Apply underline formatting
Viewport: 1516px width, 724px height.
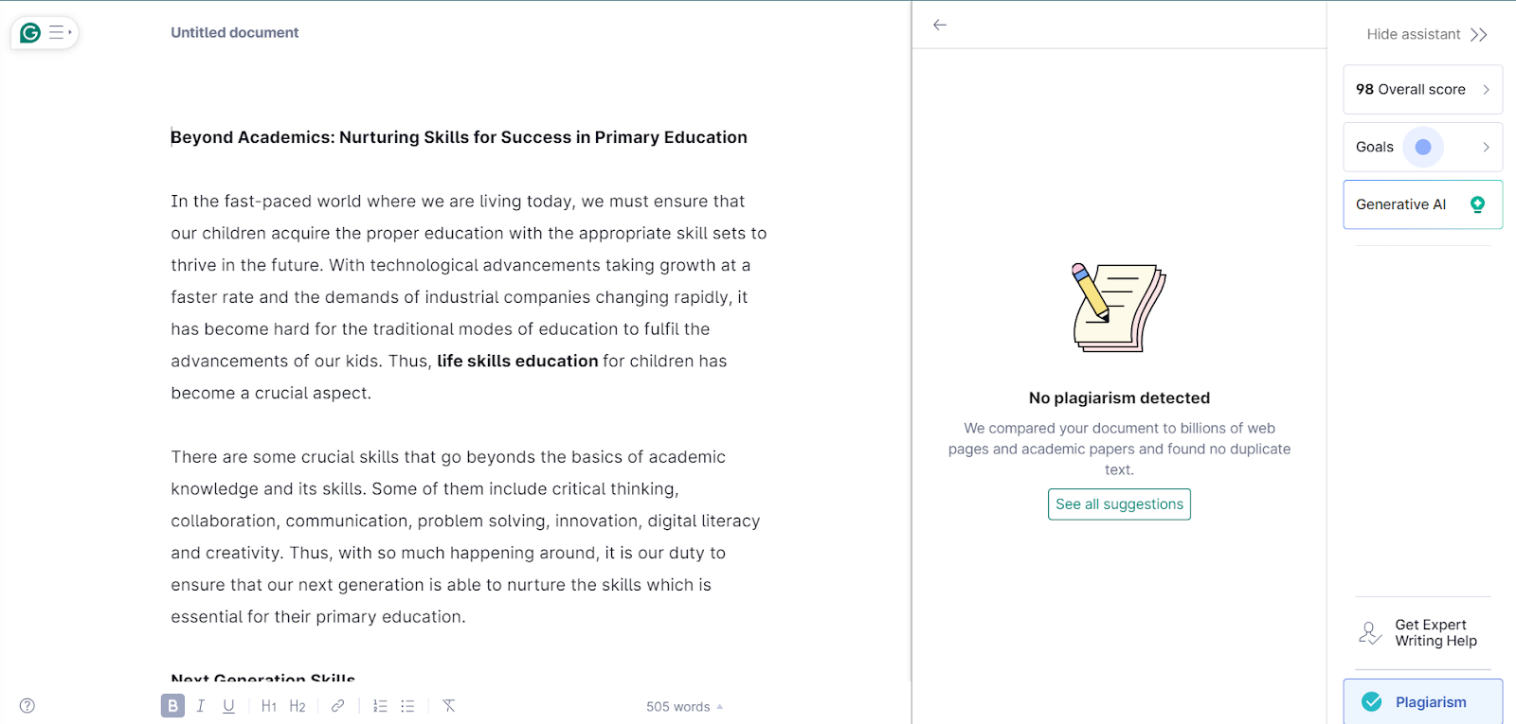coord(227,705)
